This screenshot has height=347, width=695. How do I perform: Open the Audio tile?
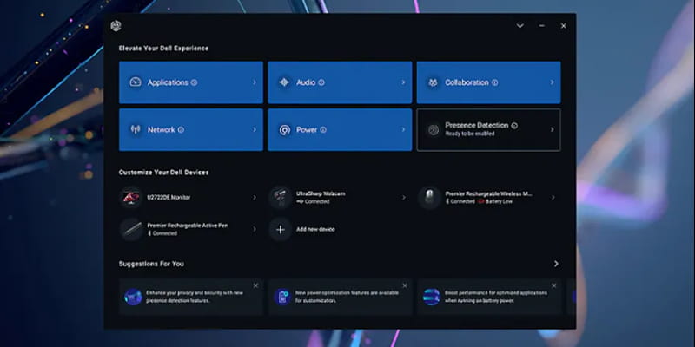coord(340,82)
